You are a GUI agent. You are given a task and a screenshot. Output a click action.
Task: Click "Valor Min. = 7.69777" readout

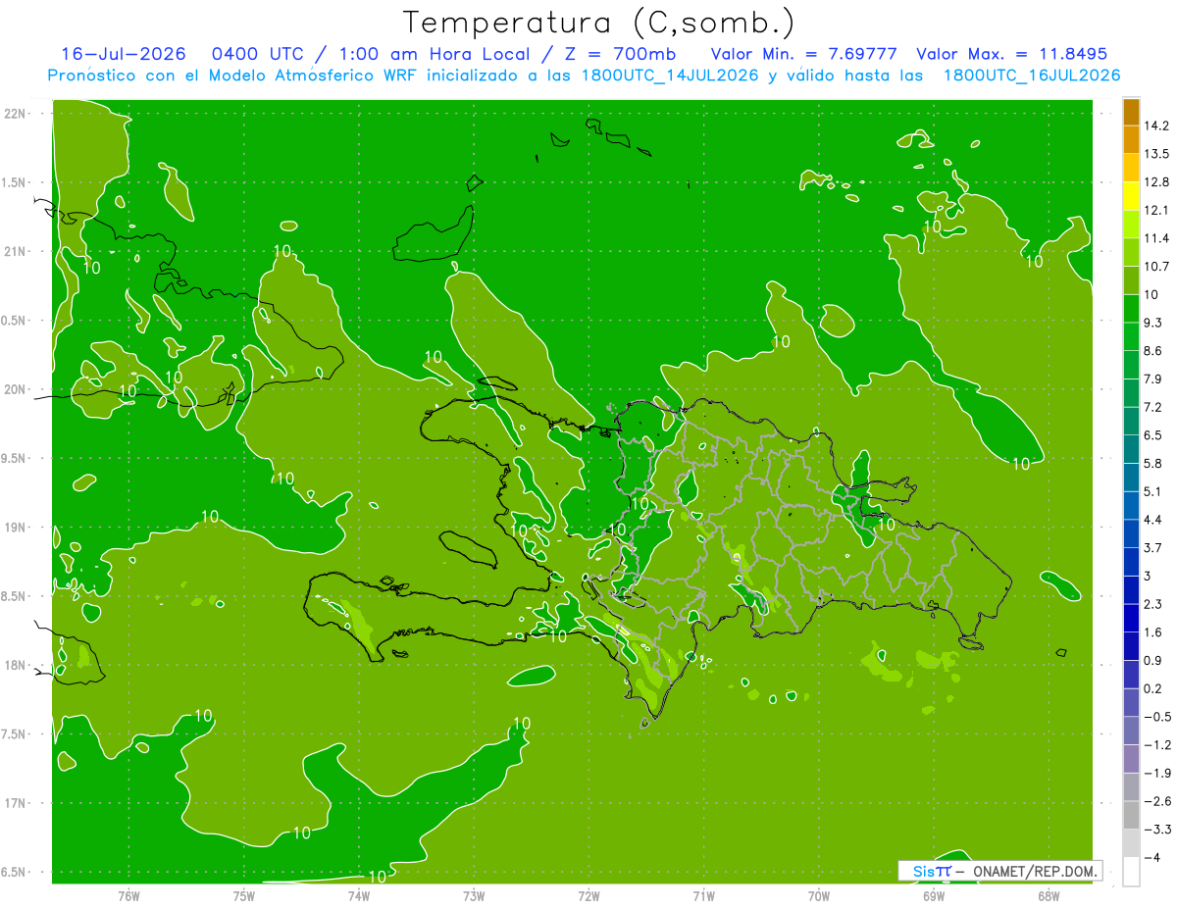pyautogui.click(x=803, y=54)
